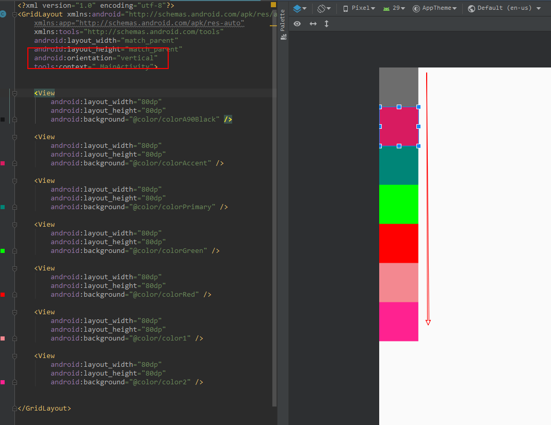Click the xml version declaration line
551x425 pixels.
(96, 6)
